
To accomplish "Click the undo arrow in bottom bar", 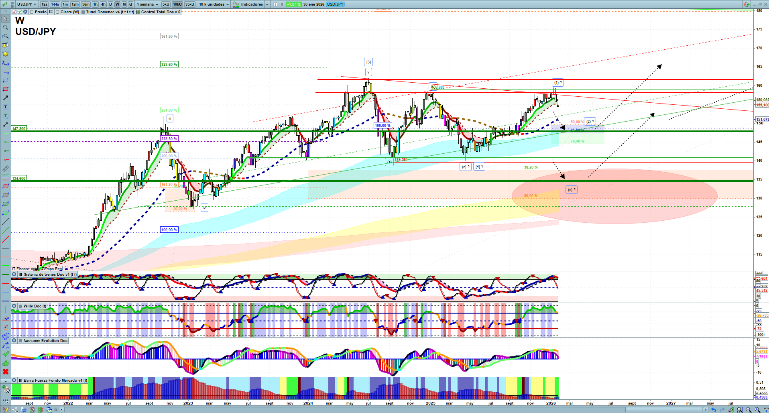I will coord(713,410).
